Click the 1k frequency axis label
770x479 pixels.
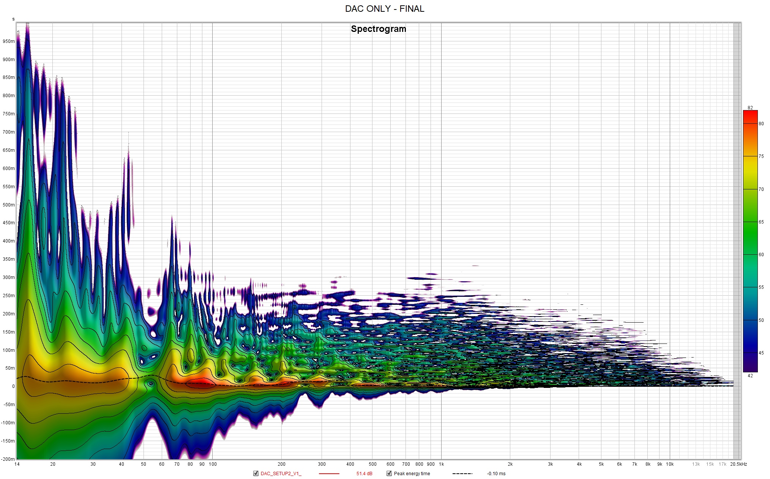tap(441, 464)
